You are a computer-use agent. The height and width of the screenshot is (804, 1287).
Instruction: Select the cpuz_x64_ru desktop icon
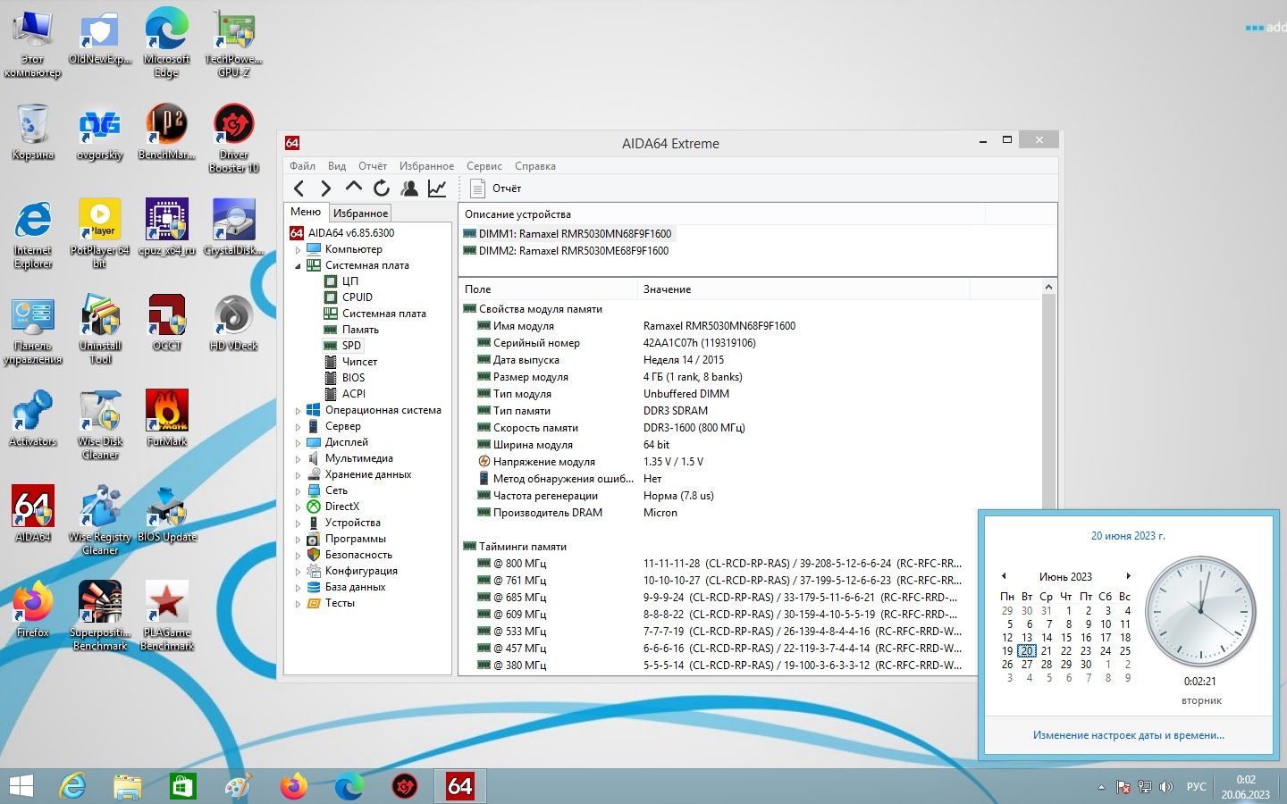coord(167,228)
